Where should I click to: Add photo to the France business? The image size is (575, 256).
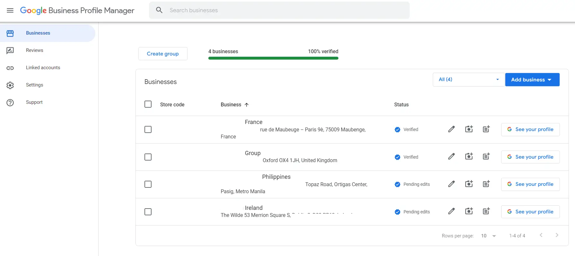coord(469,129)
